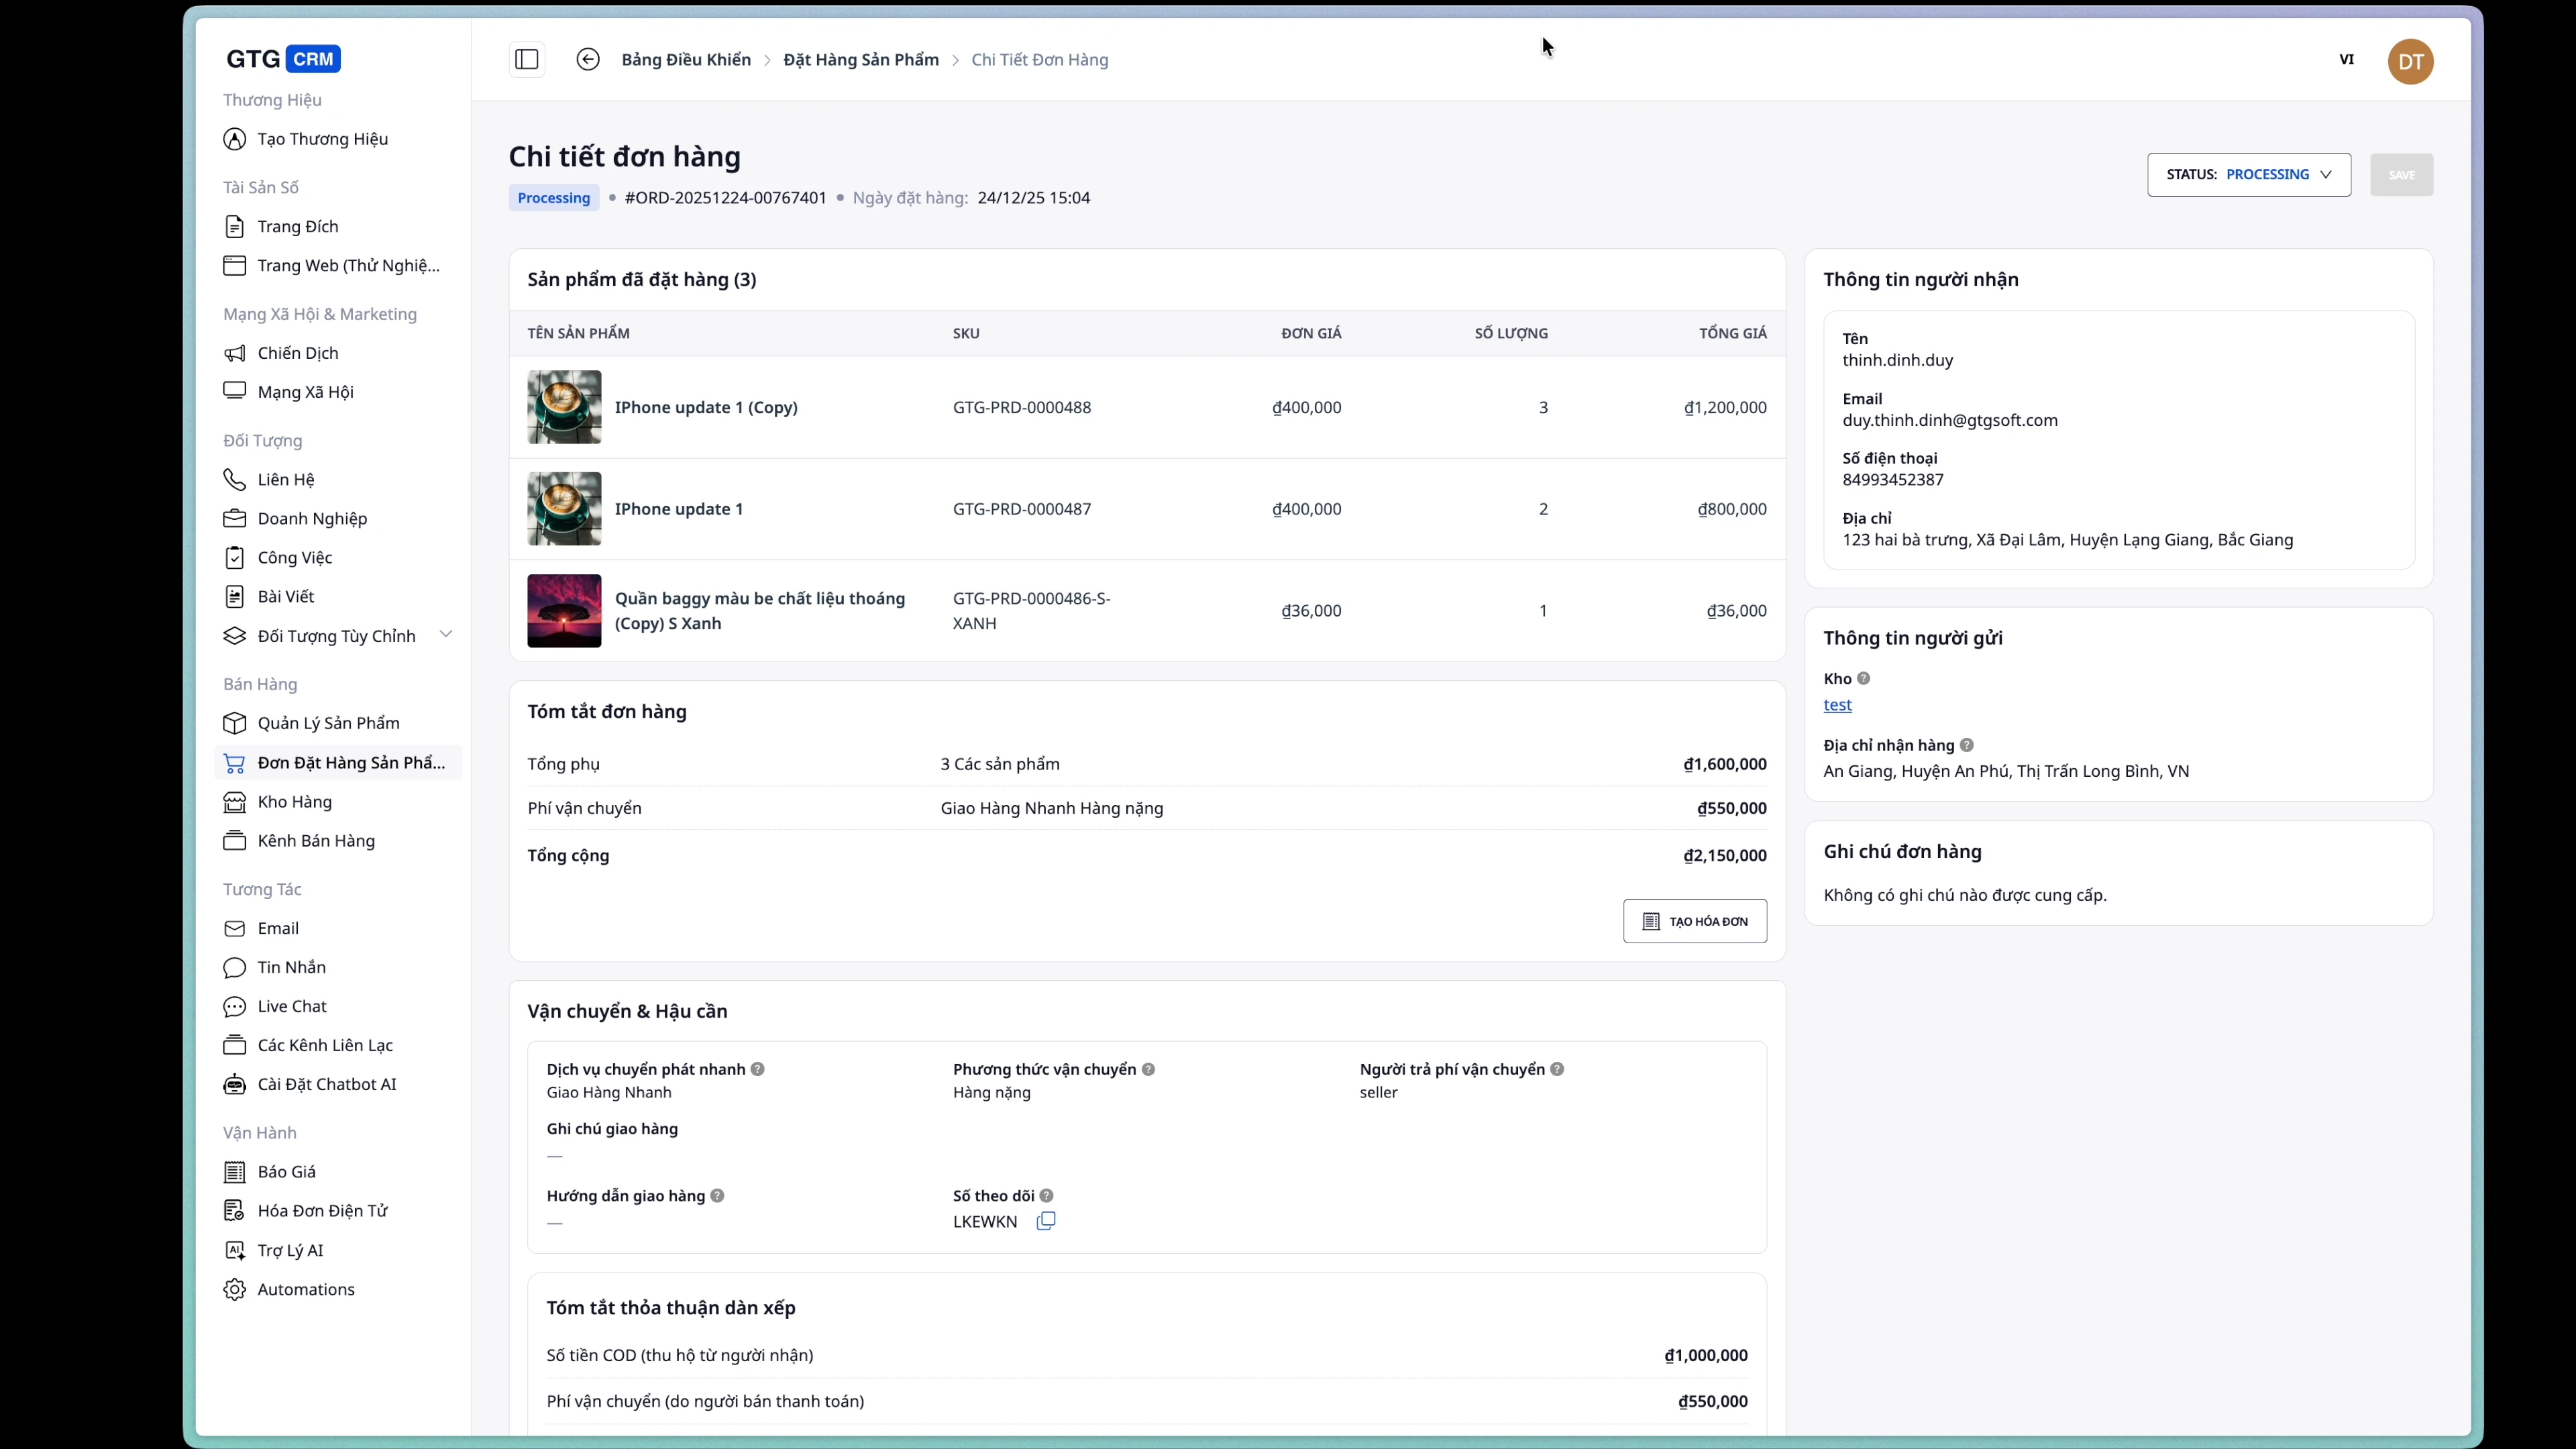Open Chiến Dịch via its megaphone icon
Viewport: 2576px width, 1449px height.
234,353
